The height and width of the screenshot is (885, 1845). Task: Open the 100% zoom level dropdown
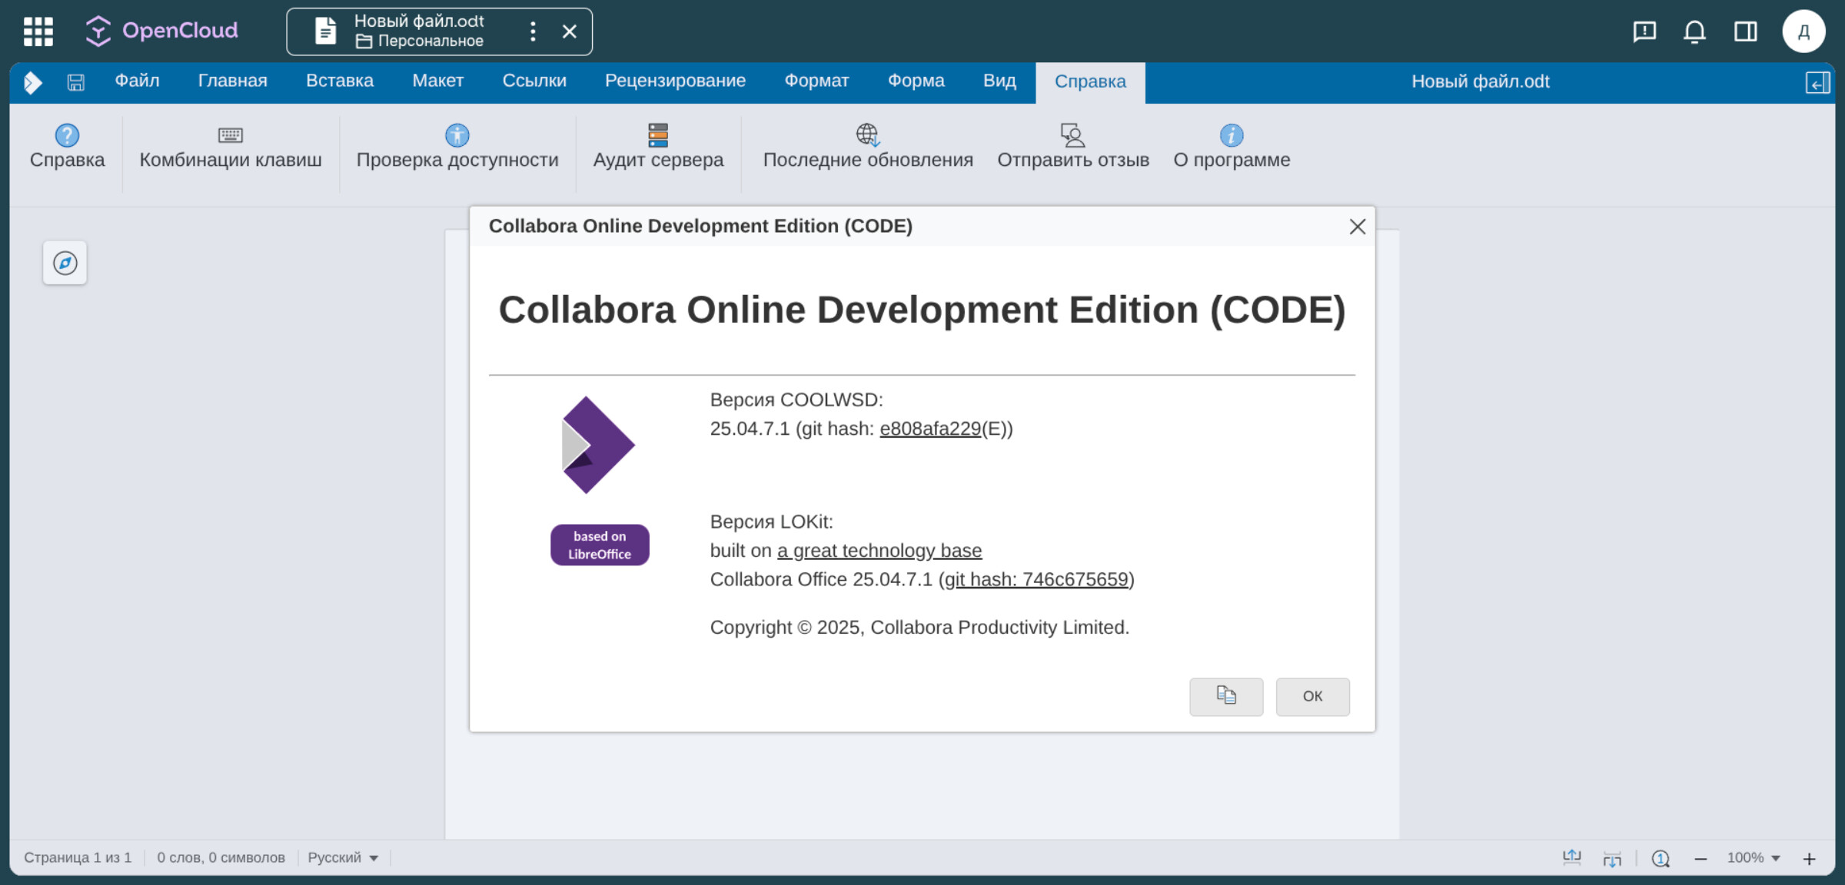click(x=1754, y=858)
